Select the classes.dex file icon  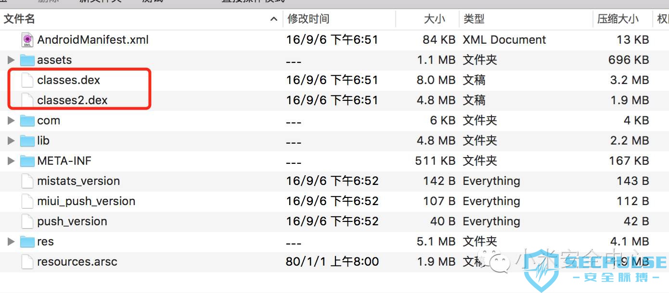coord(27,80)
